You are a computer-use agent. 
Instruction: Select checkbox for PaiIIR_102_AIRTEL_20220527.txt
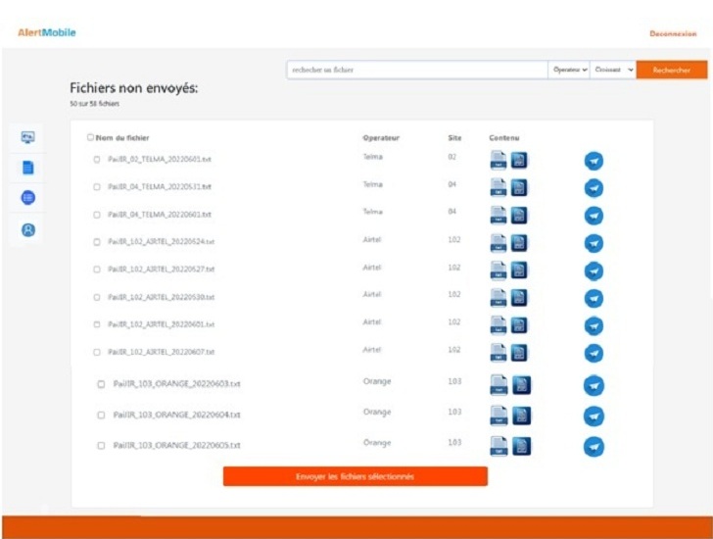pyautogui.click(x=97, y=269)
